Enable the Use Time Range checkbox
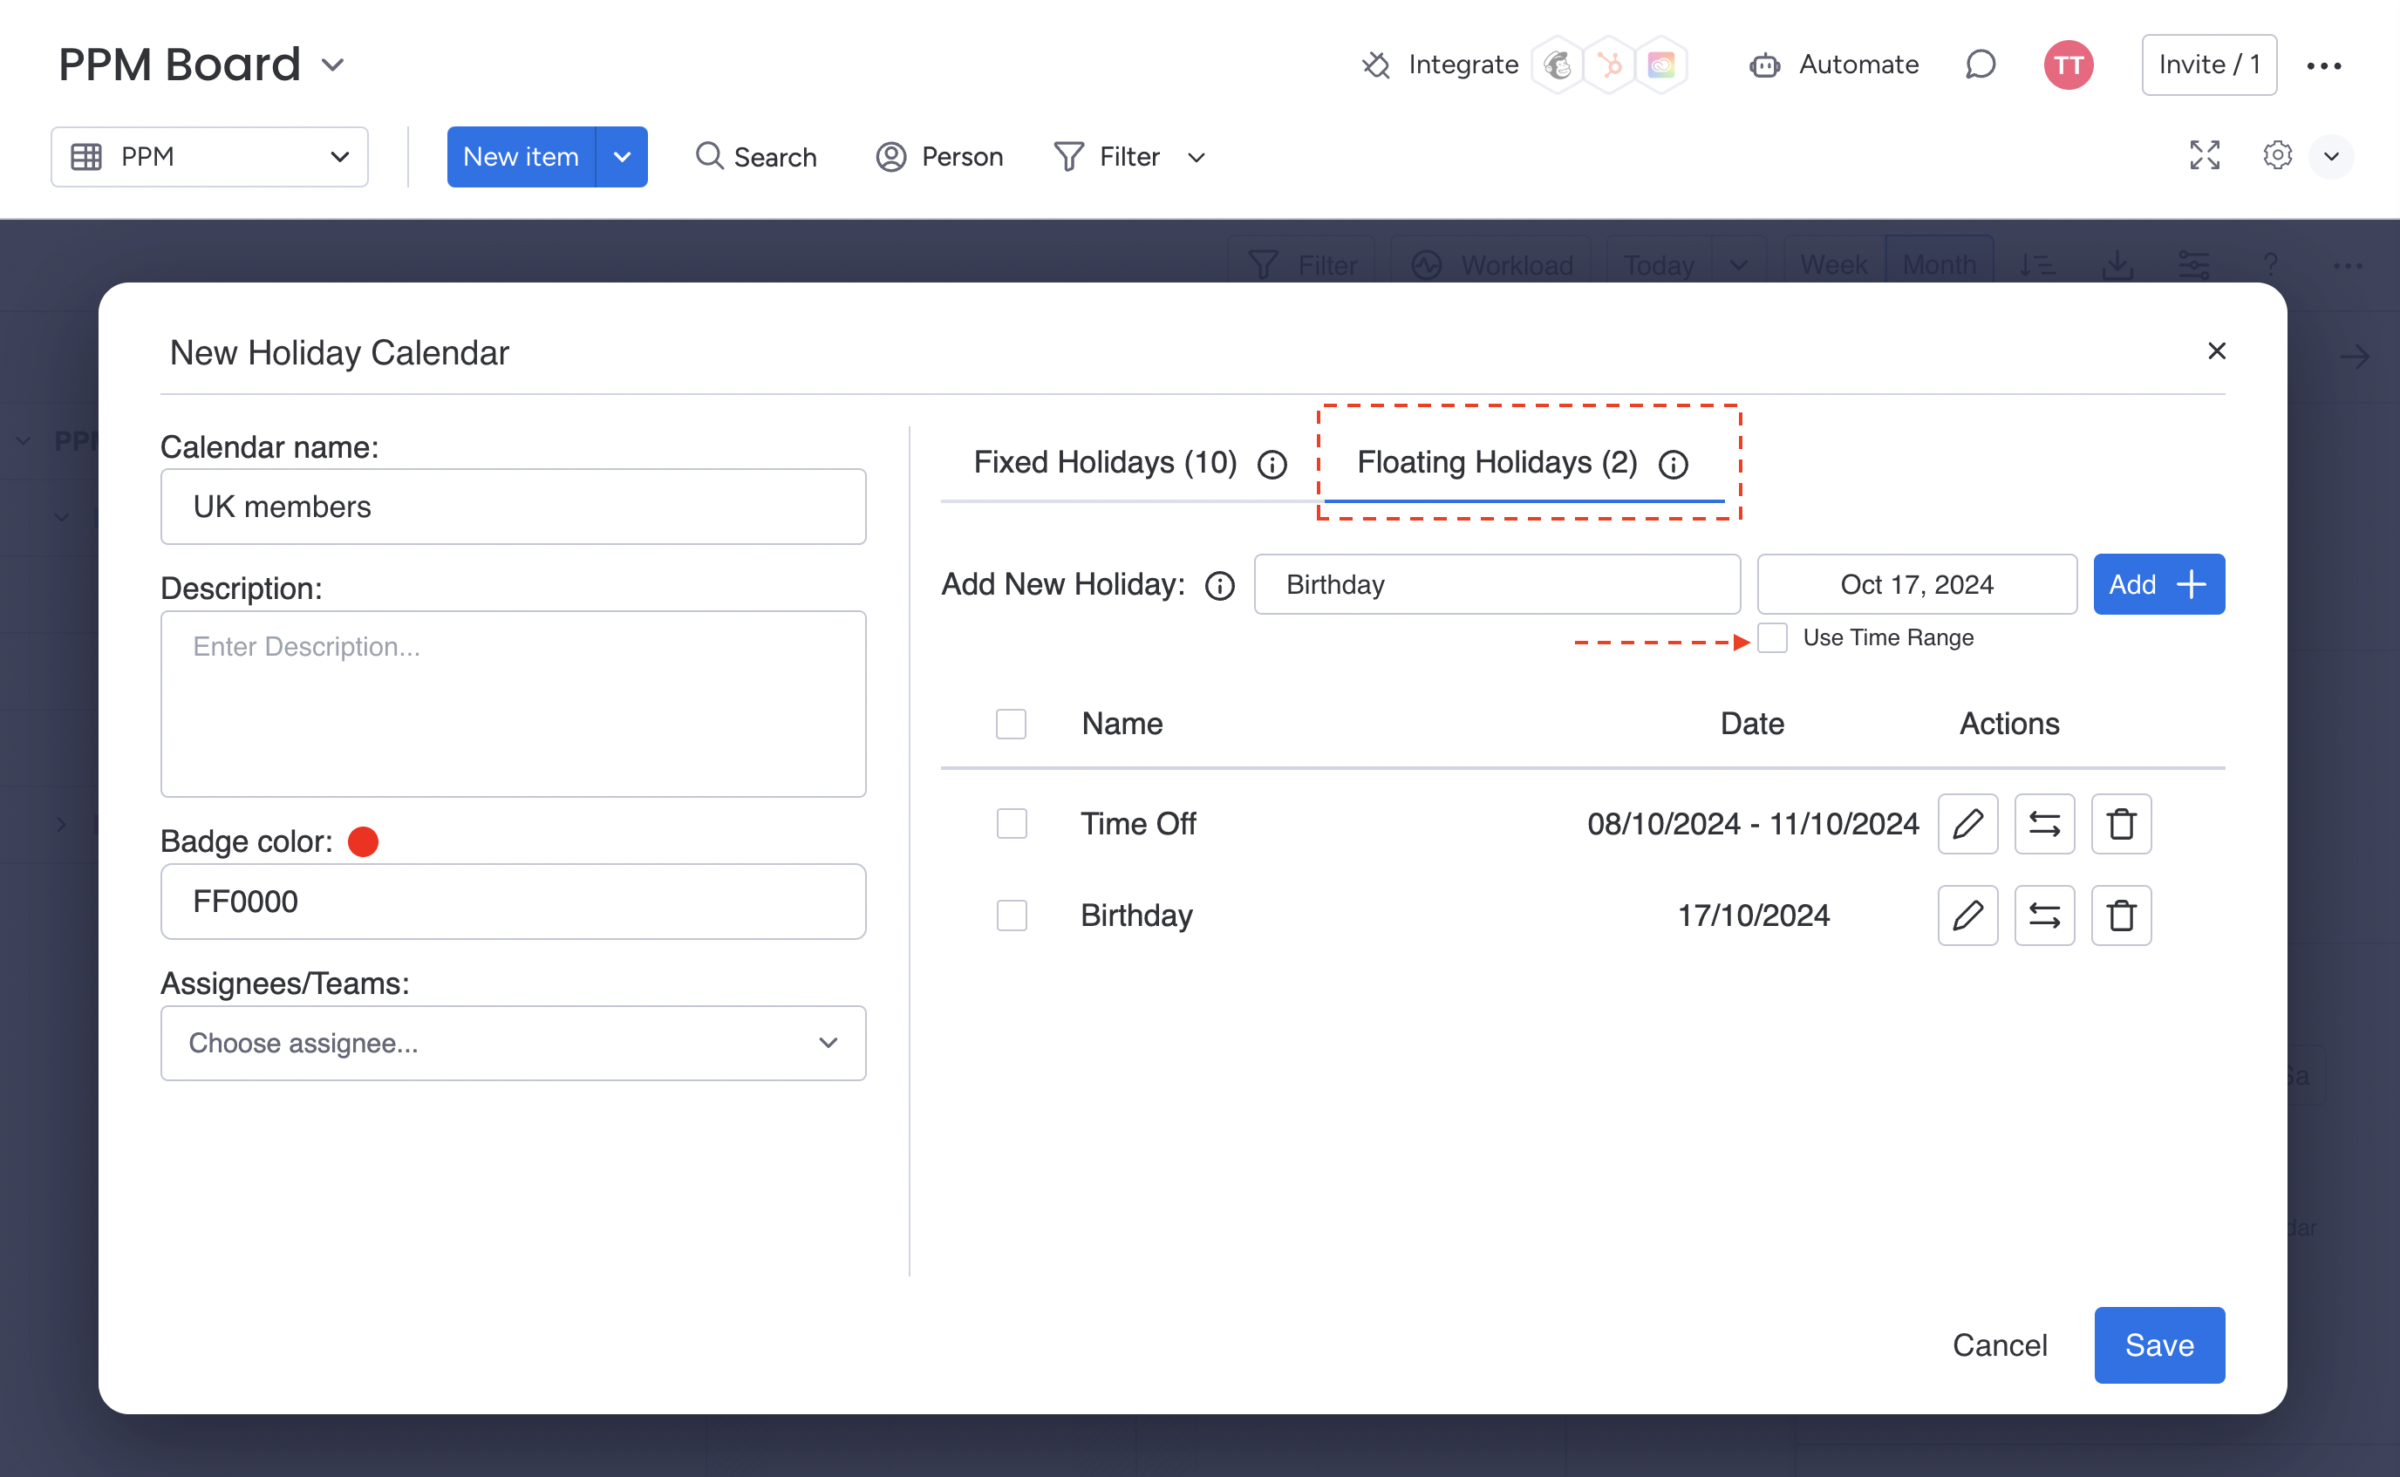2400x1477 pixels. [1772, 638]
